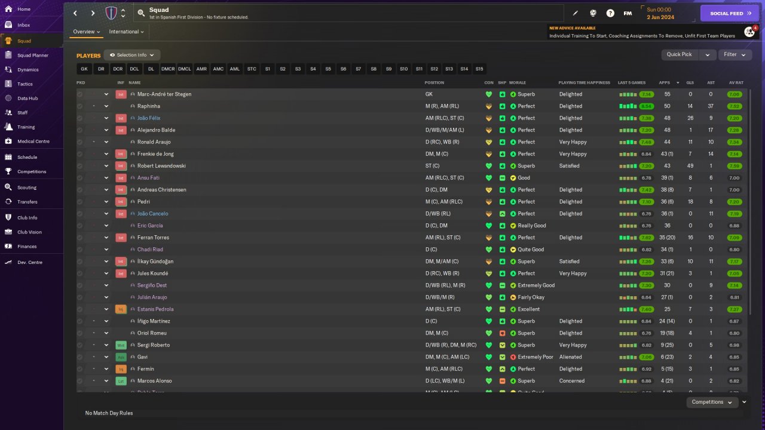Tick the pick circle for Robert Lewandowski

80,166
